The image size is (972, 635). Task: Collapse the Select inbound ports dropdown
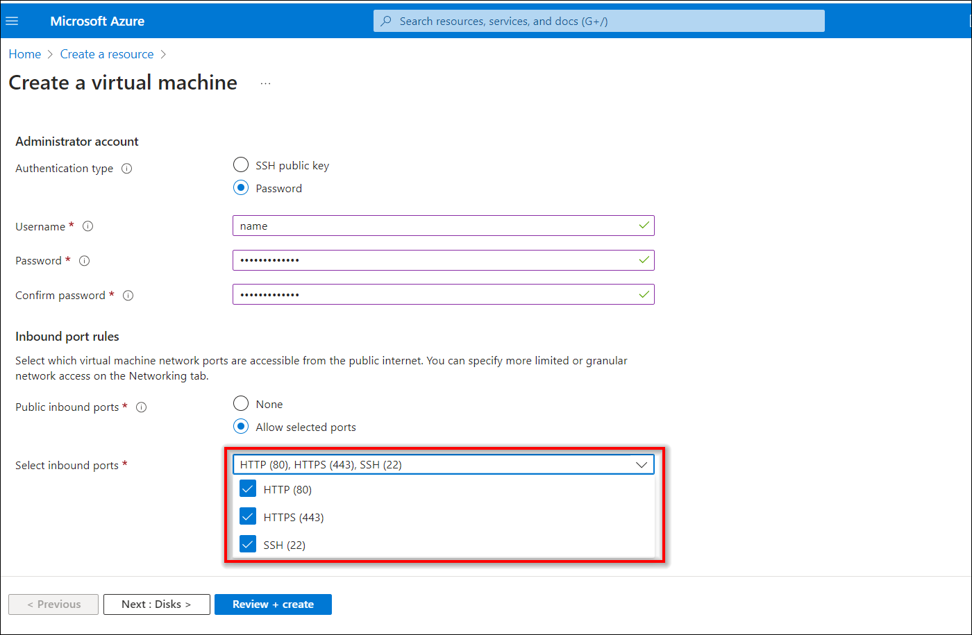(x=642, y=465)
